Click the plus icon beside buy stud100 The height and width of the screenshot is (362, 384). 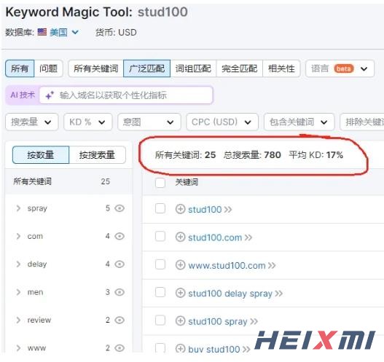point(180,349)
